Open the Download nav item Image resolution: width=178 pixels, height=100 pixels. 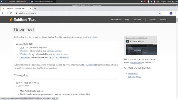click(x=116, y=19)
